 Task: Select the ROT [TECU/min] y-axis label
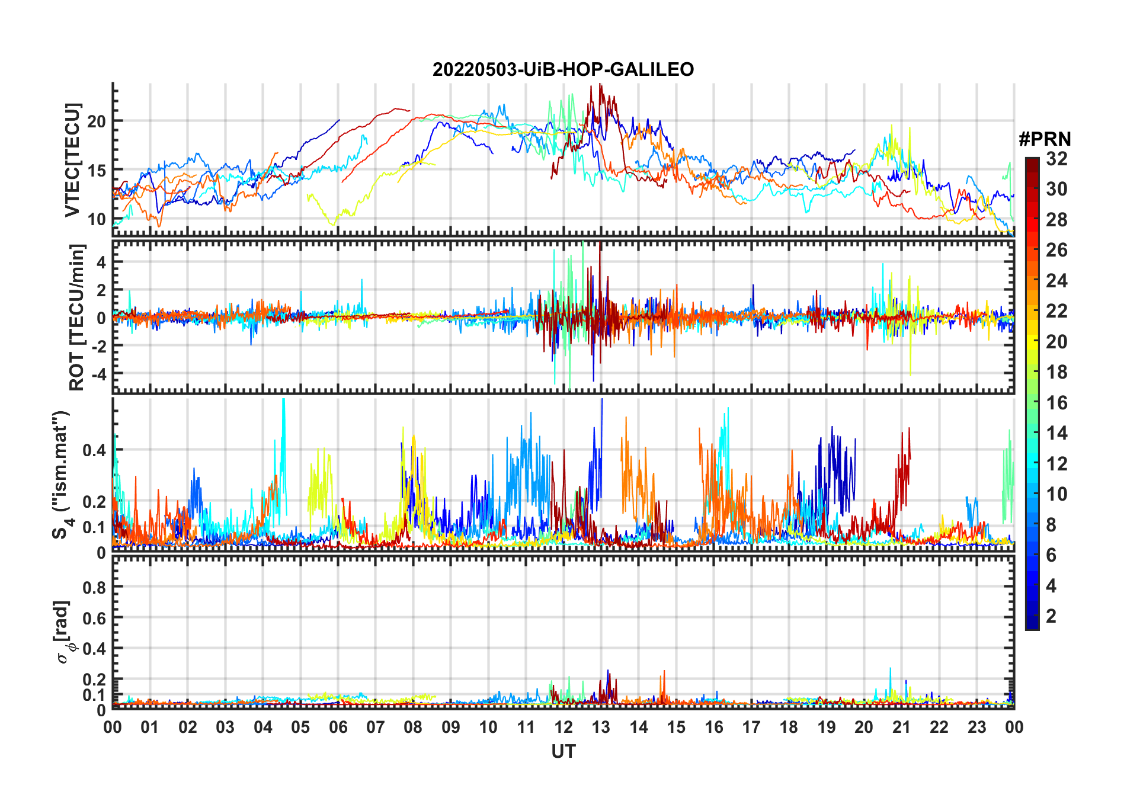pos(76,317)
